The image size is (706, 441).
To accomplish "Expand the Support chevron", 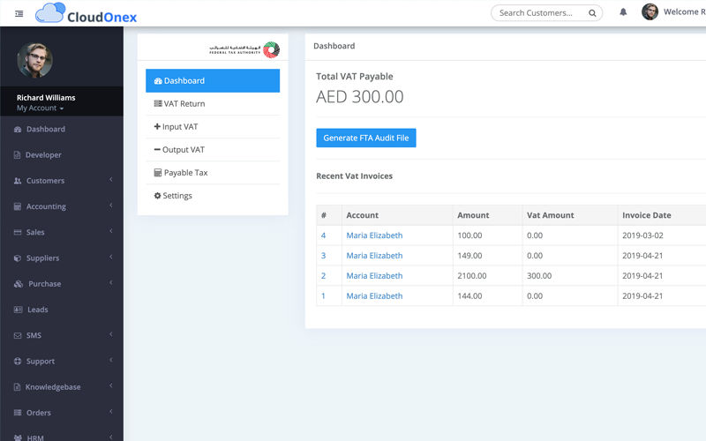I will click(x=111, y=360).
